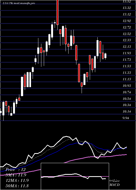Click the 12.52 price axis label
Image resolution: width=136 pixels, height=190 pixels.
click(x=127, y=34)
